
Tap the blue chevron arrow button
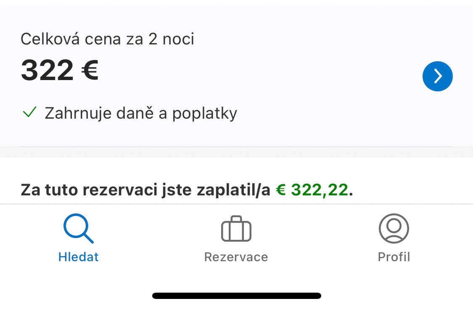click(x=437, y=76)
